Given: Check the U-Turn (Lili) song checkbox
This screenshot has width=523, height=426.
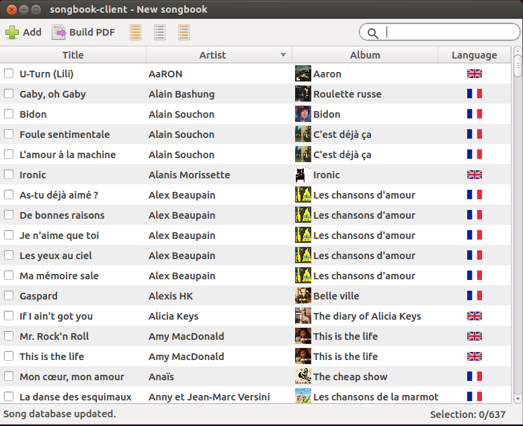Looking at the screenshot, I should point(9,74).
